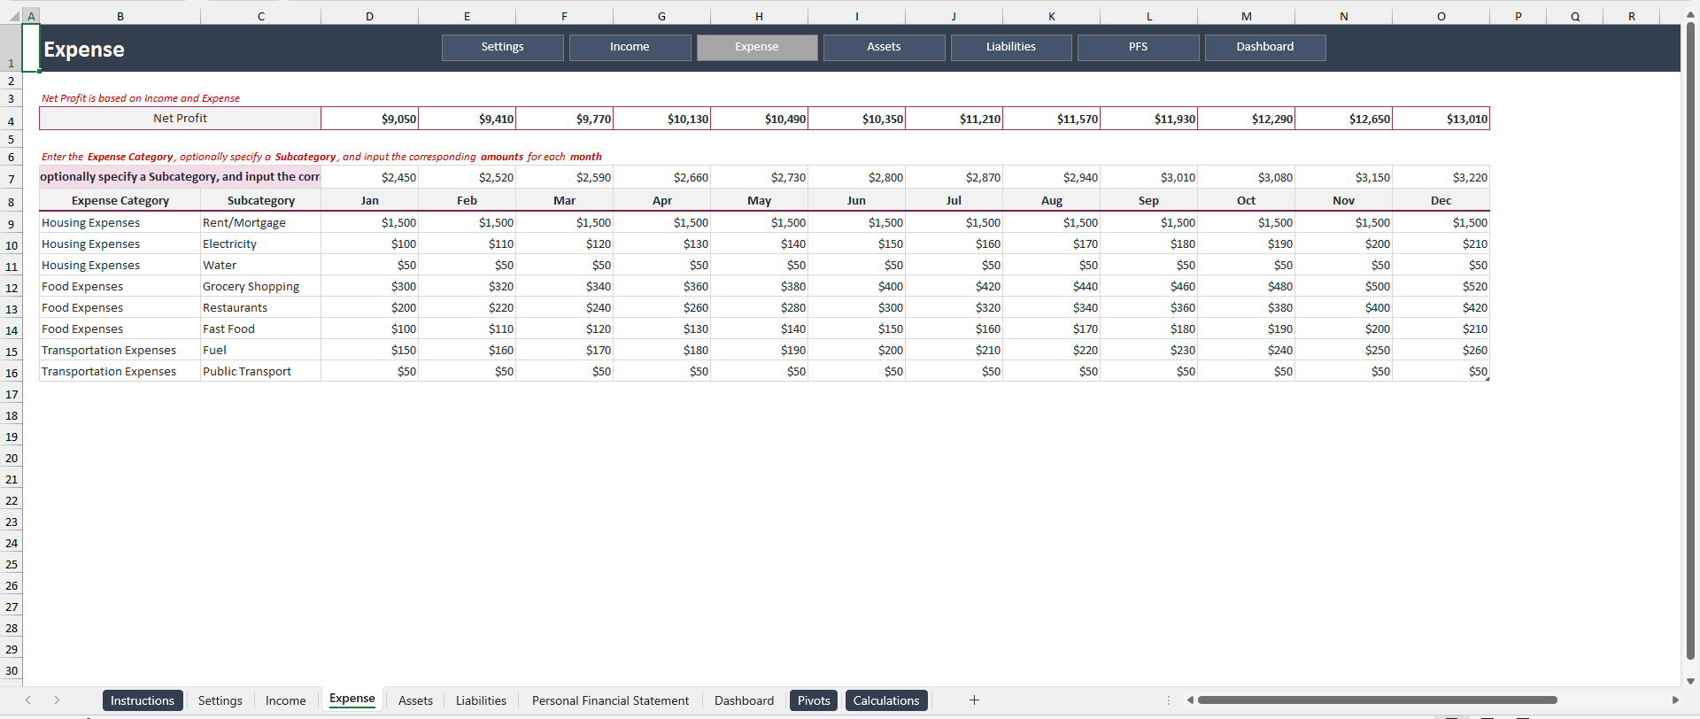Switch to the Dashboard sheet tab
The width and height of the screenshot is (1700, 719).
[x=744, y=700]
